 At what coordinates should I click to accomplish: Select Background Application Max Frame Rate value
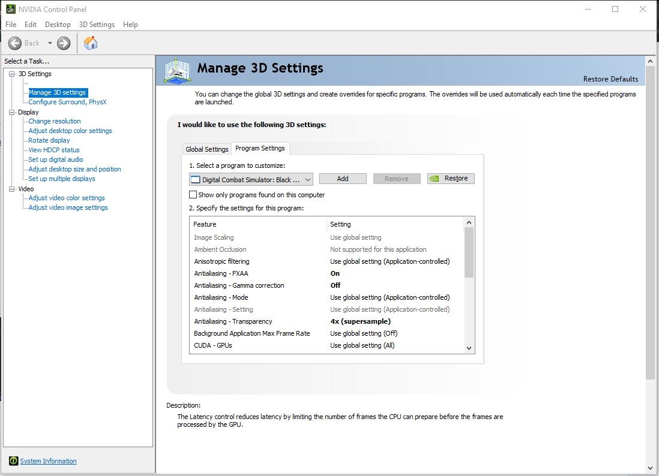[x=364, y=333]
